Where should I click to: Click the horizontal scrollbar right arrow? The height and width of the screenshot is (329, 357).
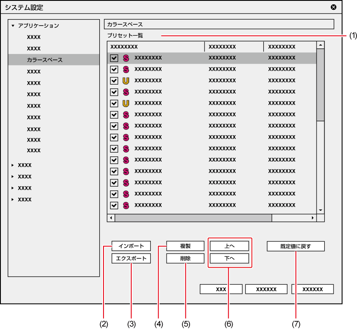click(x=312, y=218)
